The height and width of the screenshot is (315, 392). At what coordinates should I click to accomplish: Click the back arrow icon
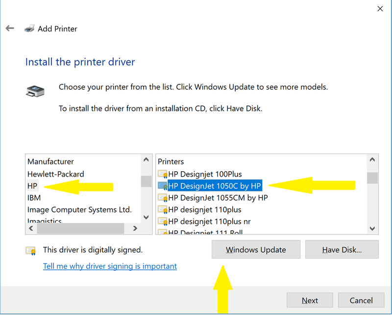[x=10, y=28]
